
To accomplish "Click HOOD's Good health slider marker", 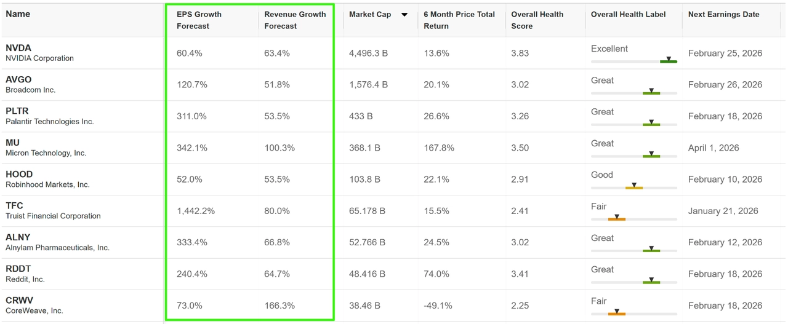I will [x=634, y=186].
